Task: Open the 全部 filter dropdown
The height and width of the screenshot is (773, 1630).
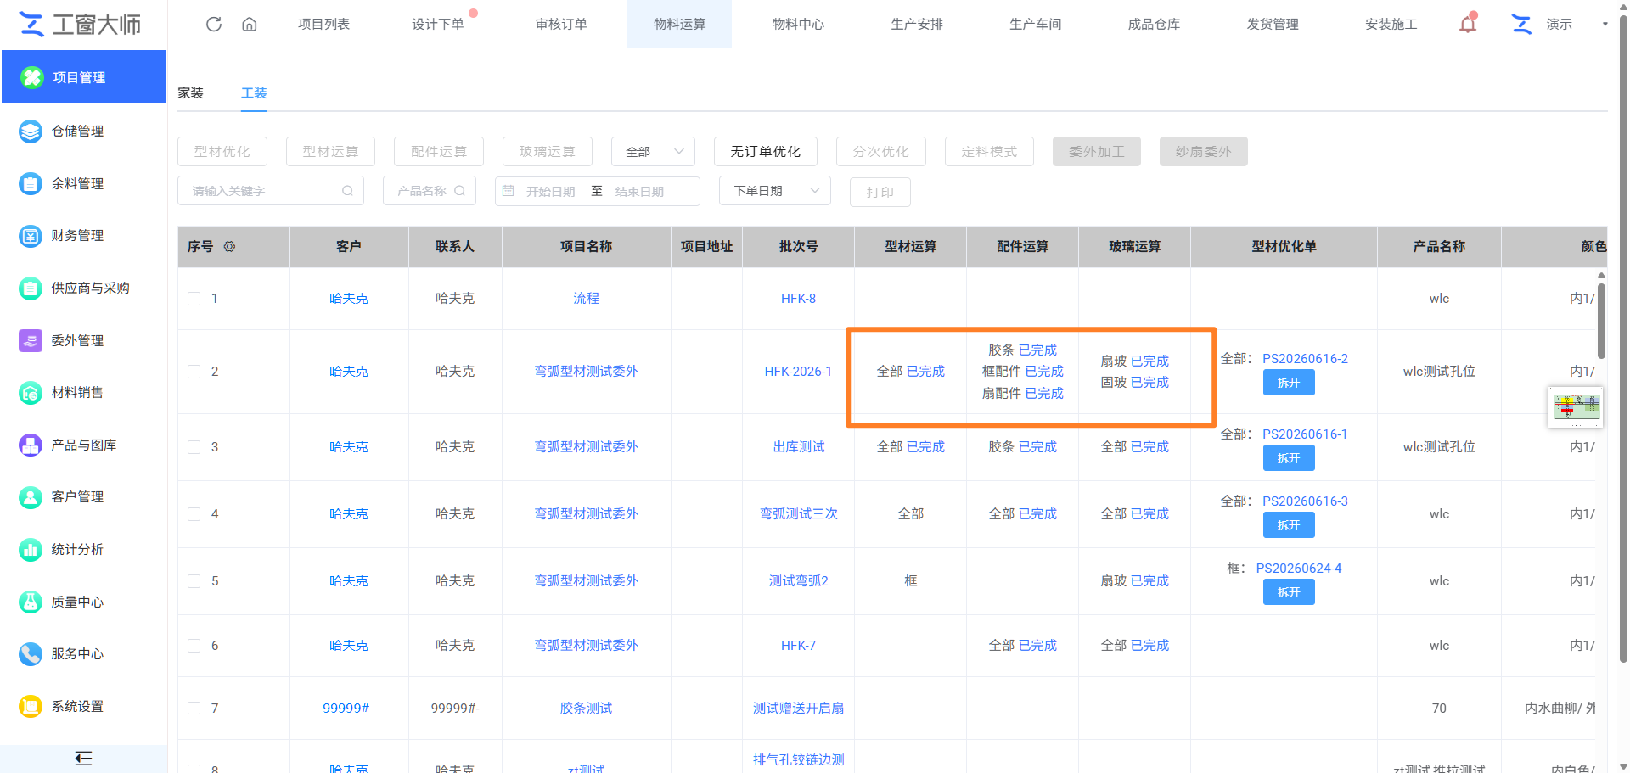Action: pos(653,152)
